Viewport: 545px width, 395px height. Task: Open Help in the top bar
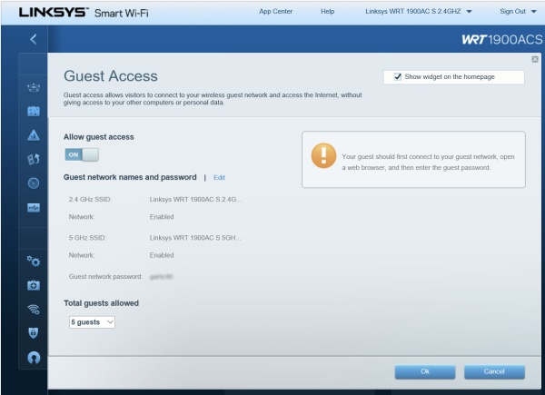[x=327, y=12]
